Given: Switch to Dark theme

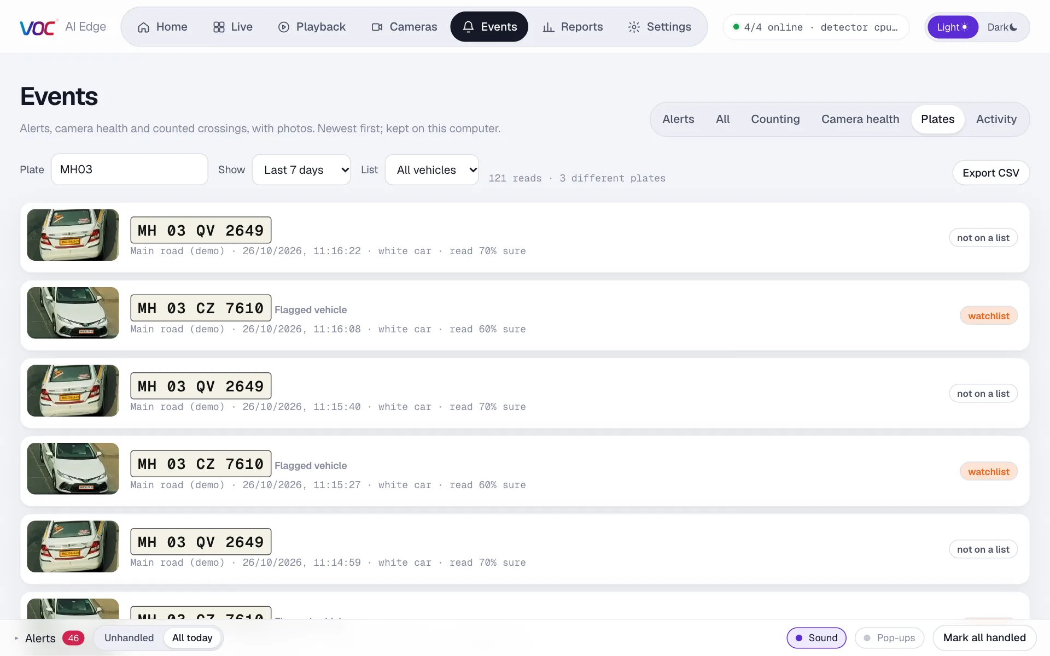Looking at the screenshot, I should click(x=1002, y=27).
